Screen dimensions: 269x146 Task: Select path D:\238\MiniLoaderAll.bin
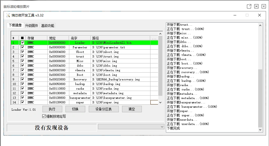click(x=112, y=43)
